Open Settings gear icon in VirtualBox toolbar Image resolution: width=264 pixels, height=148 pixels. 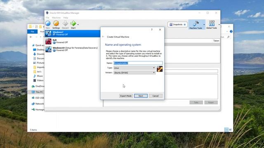(56, 25)
